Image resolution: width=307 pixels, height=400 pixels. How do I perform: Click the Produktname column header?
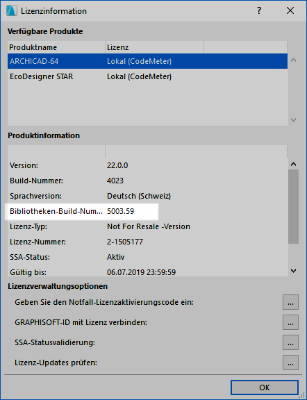coord(56,47)
